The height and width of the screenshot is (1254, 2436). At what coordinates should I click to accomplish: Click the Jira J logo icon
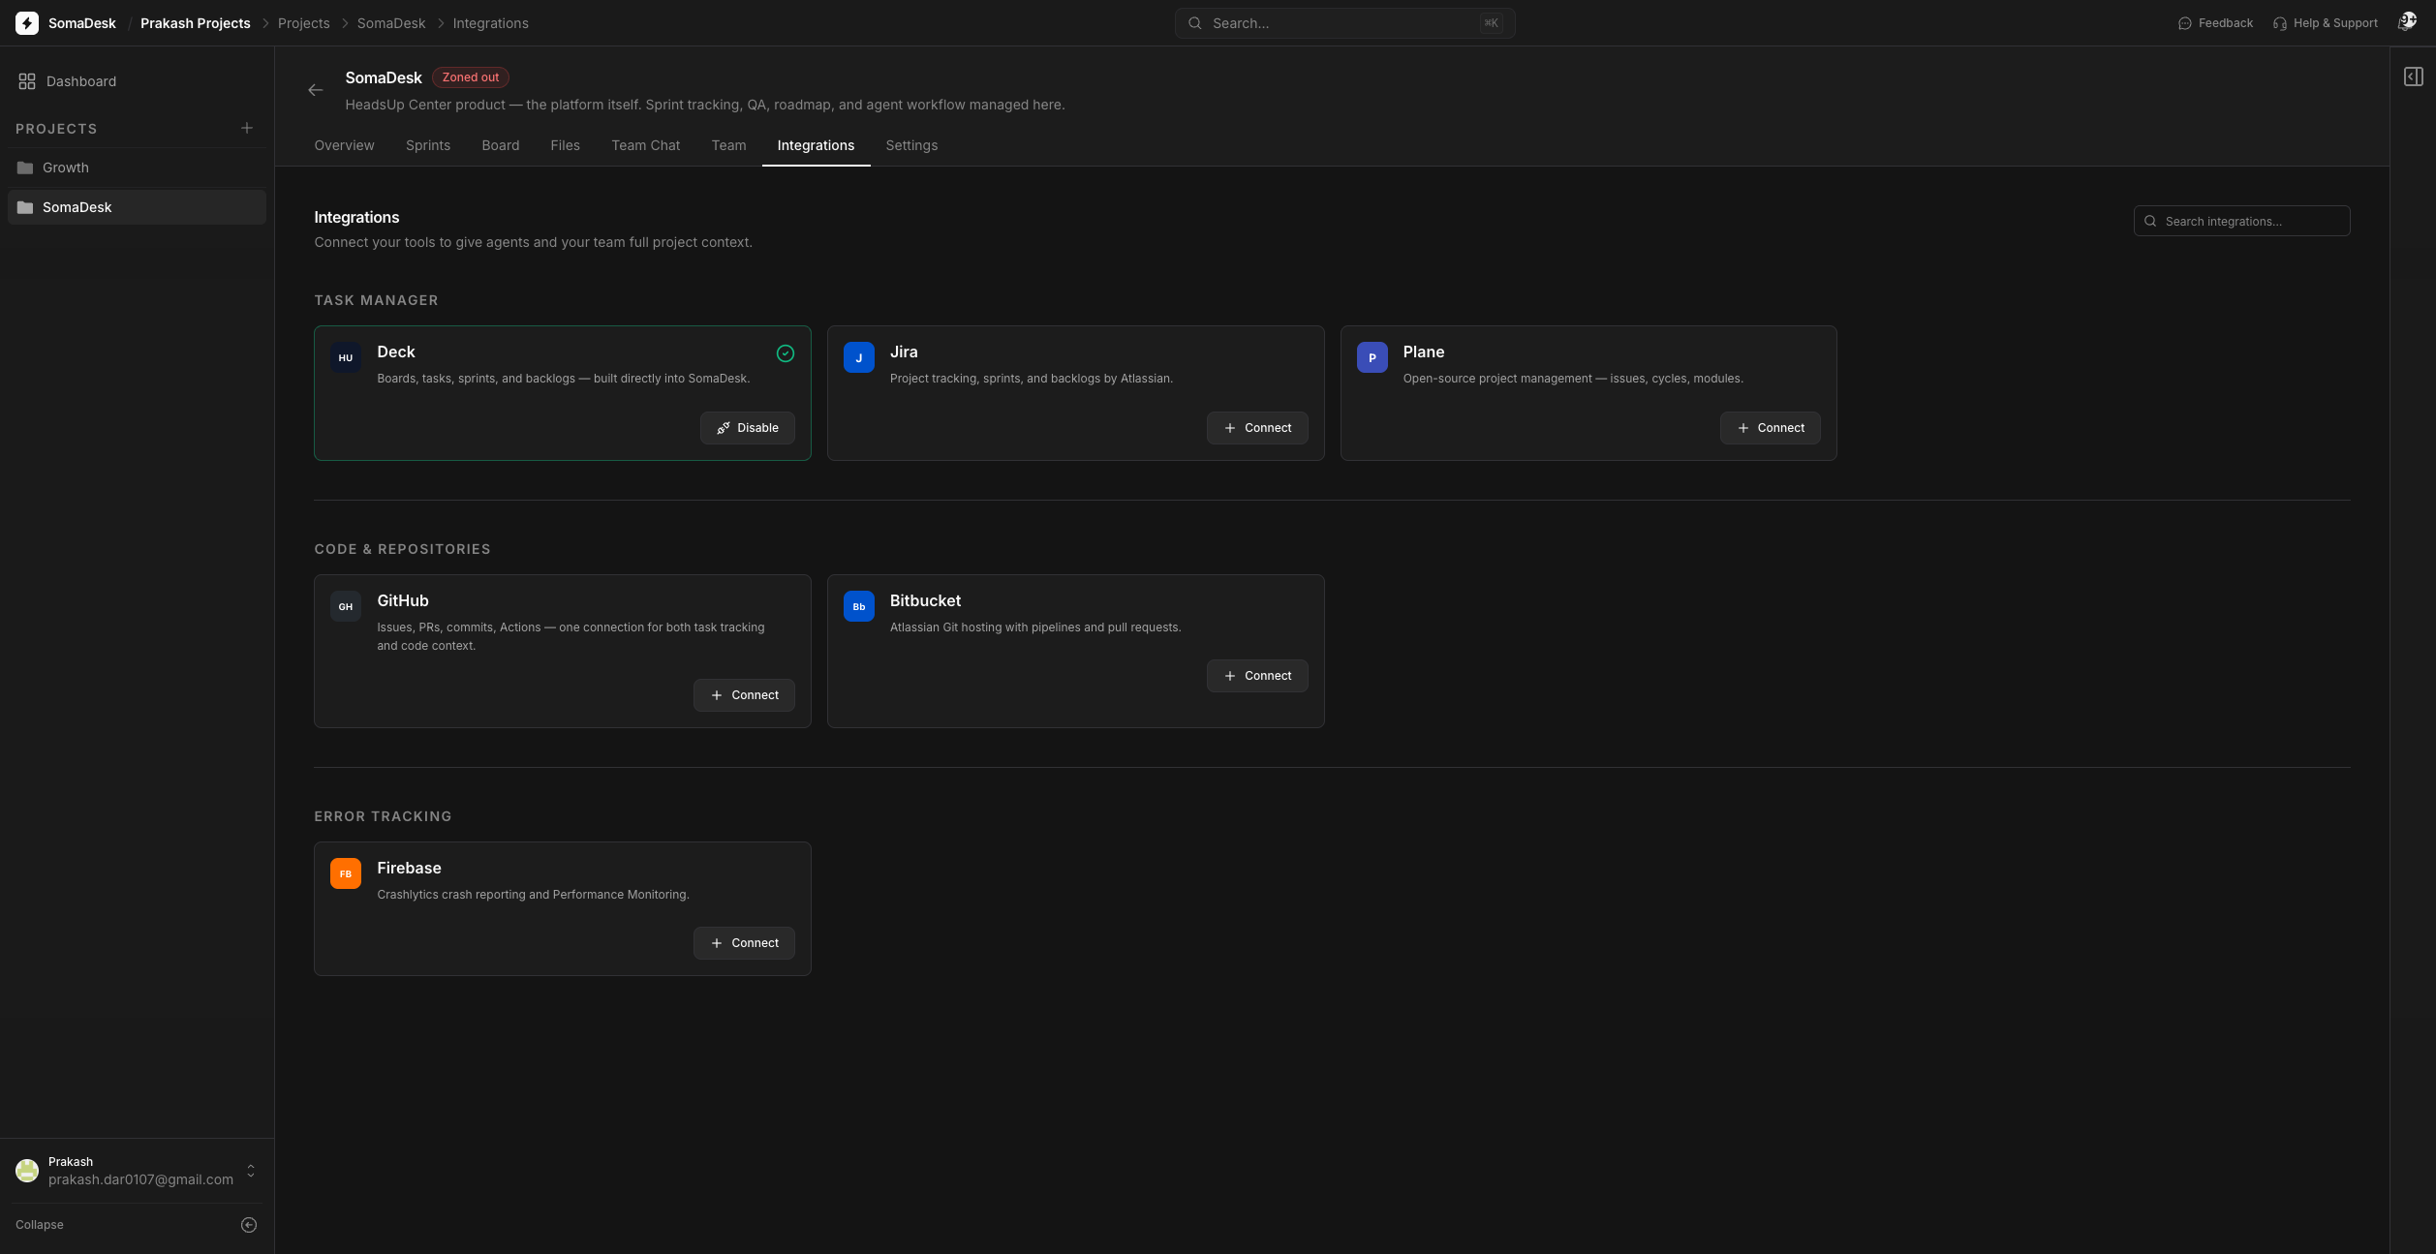859,357
